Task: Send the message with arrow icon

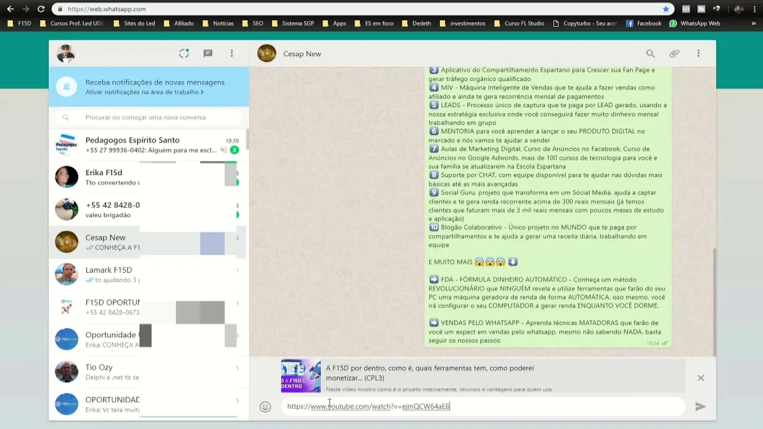Action: pyautogui.click(x=700, y=406)
